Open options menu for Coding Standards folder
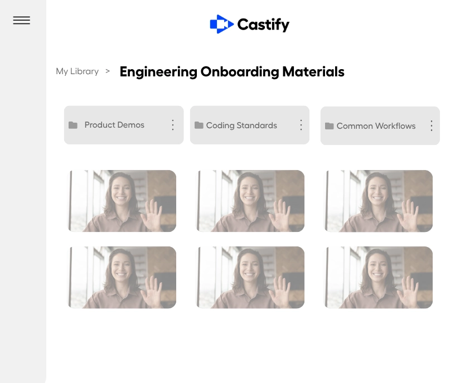 click(x=301, y=125)
